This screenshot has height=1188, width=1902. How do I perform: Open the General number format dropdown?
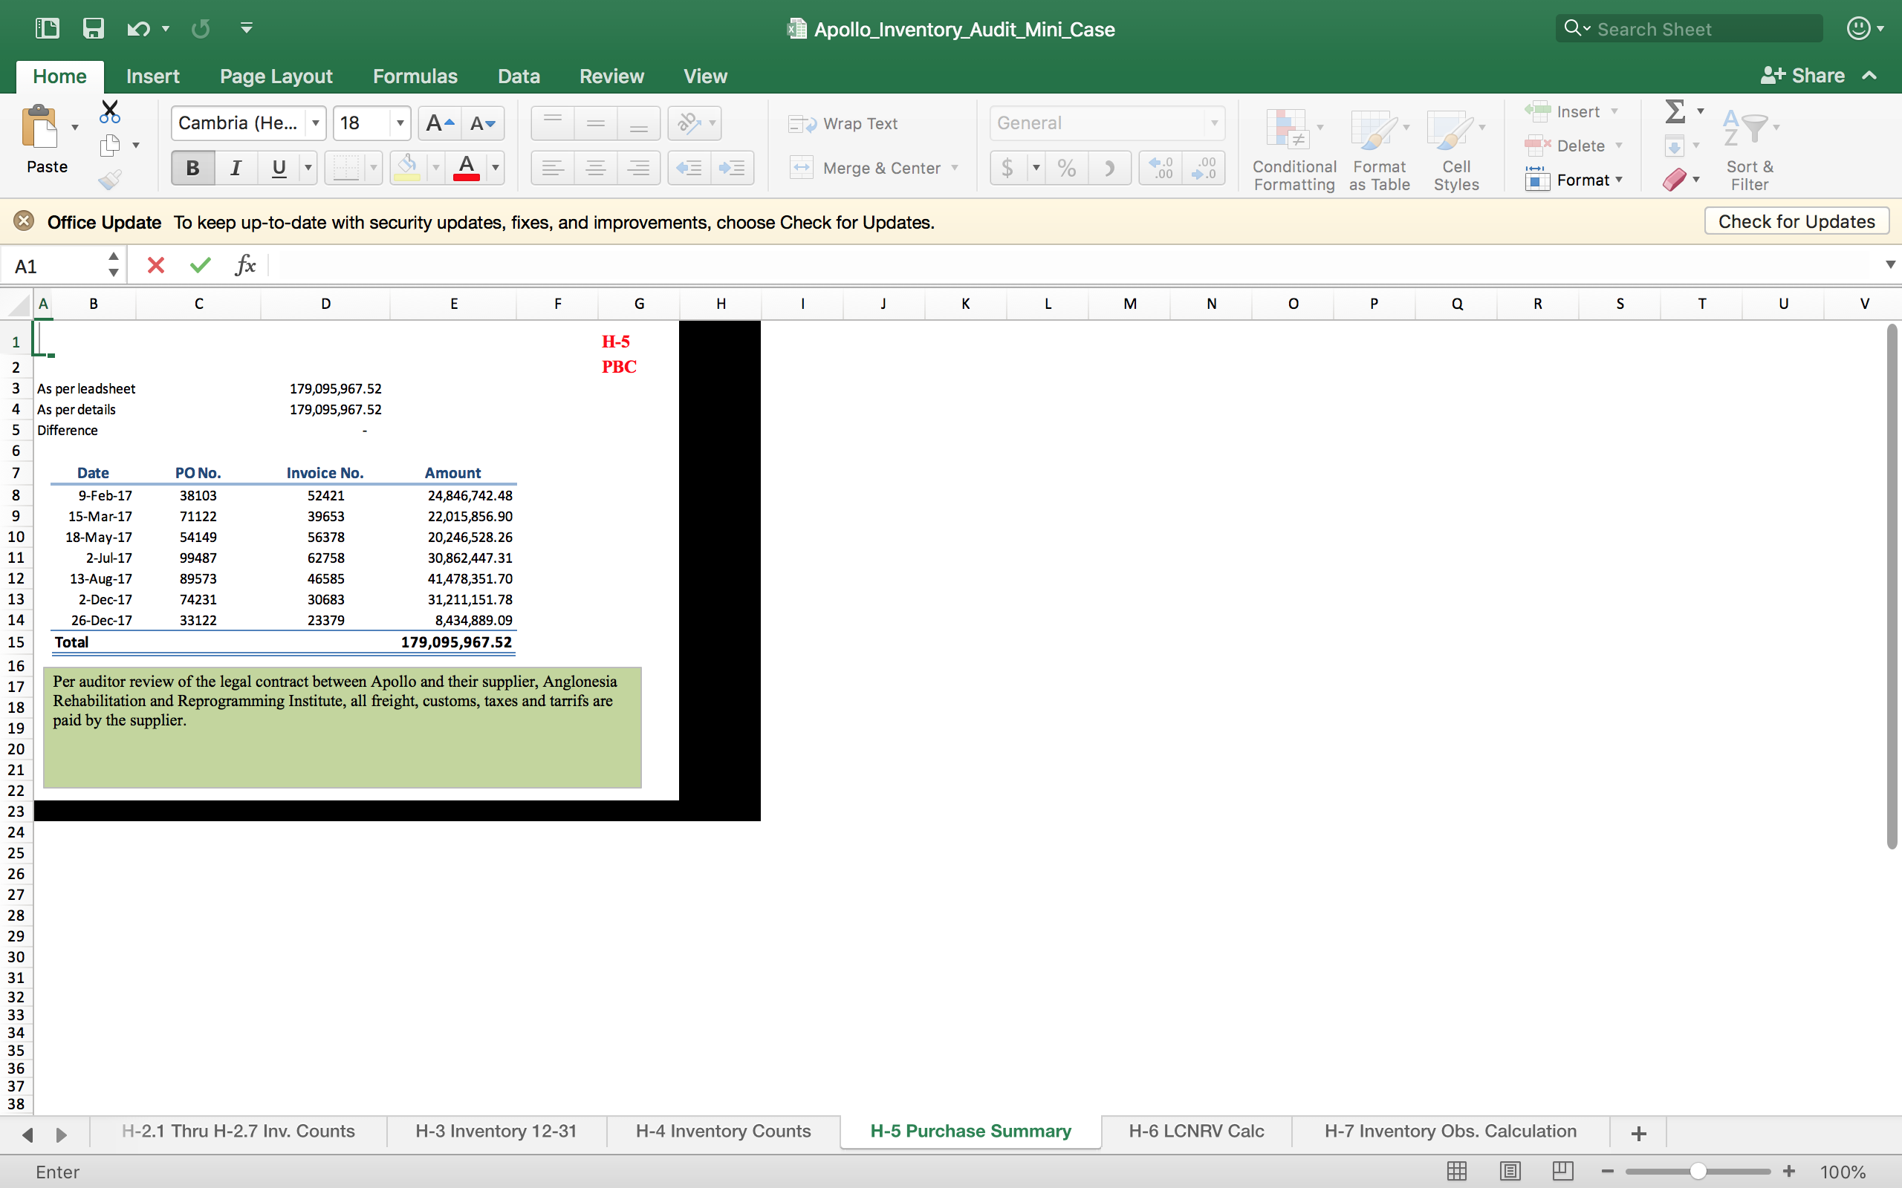coord(1213,123)
